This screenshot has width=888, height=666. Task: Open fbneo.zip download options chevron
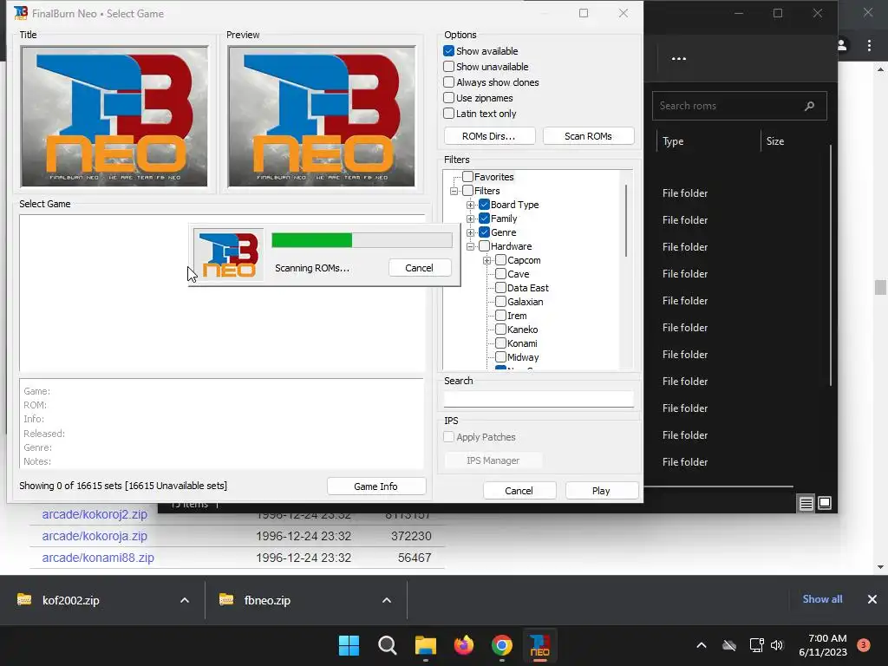387,600
